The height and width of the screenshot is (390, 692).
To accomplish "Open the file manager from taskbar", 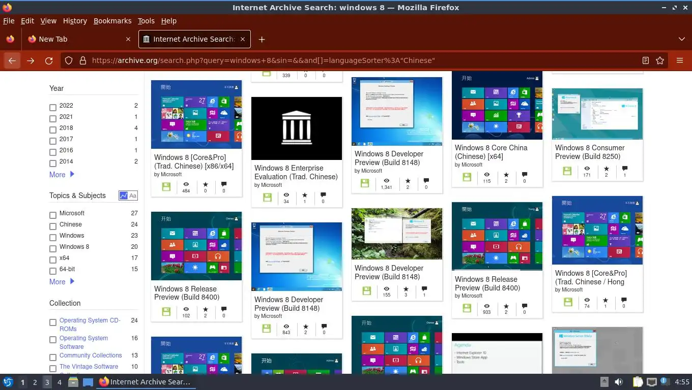I will tap(73, 382).
